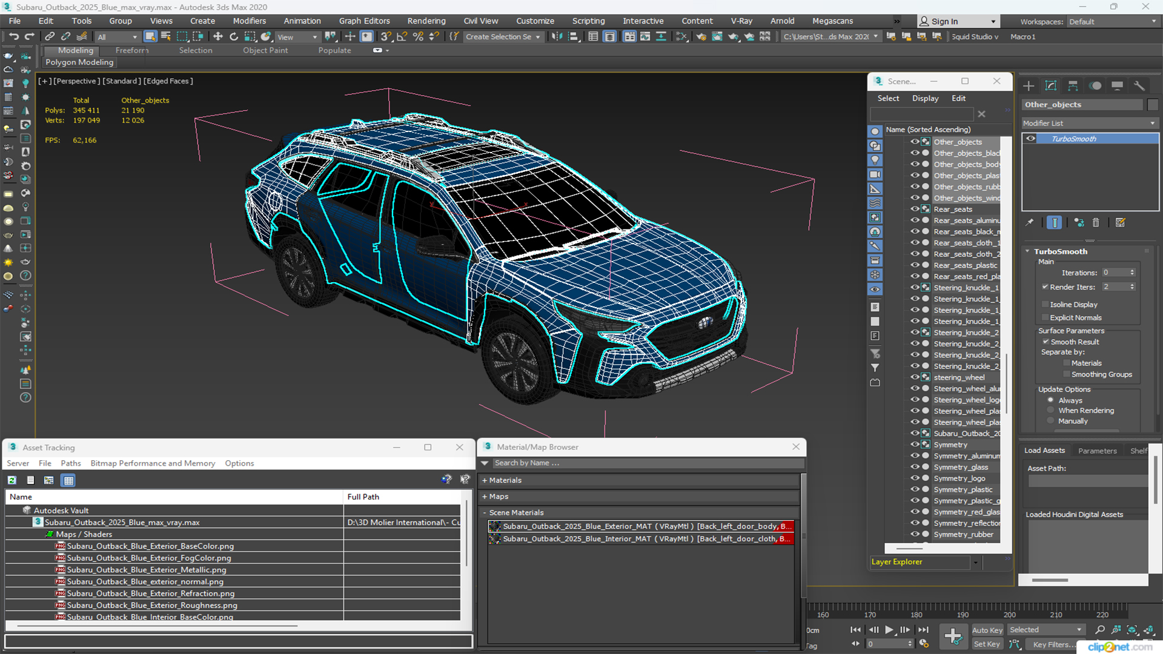The height and width of the screenshot is (654, 1163).
Task: Click the Redo arrow icon
Action: tap(29, 36)
